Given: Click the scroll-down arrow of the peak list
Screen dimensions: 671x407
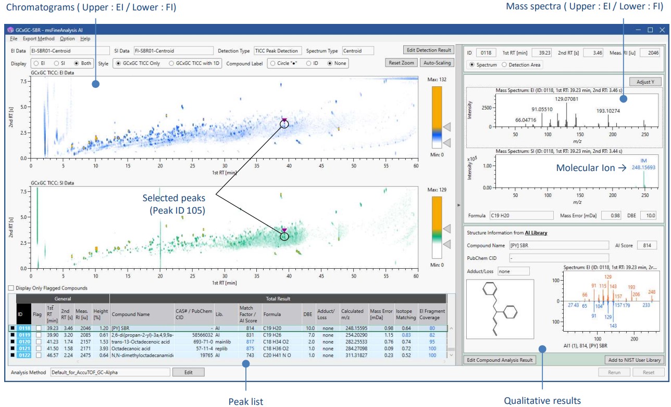Looking at the screenshot, I should (x=451, y=355).
